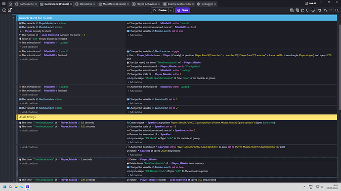Select the 'Launch Burst for missile' group header
The height and width of the screenshot is (191, 341).
tap(177, 18)
